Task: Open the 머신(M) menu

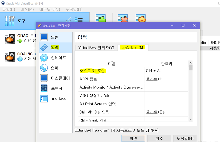Action: [x=27, y=9]
